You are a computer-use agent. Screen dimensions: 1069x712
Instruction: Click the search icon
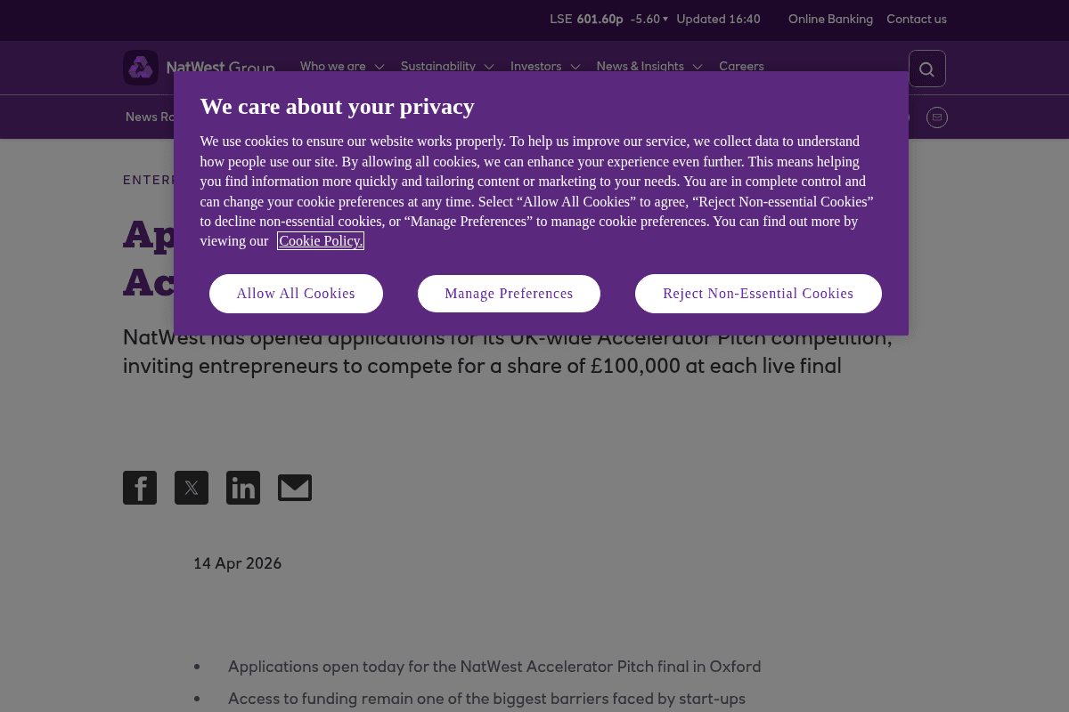(926, 69)
